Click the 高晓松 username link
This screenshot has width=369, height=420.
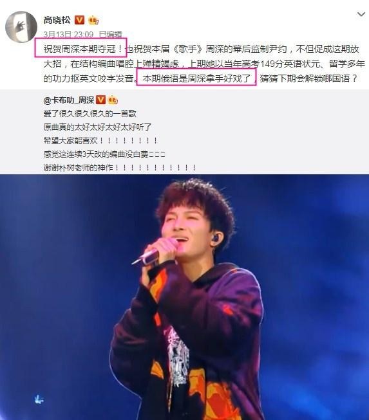(x=57, y=21)
